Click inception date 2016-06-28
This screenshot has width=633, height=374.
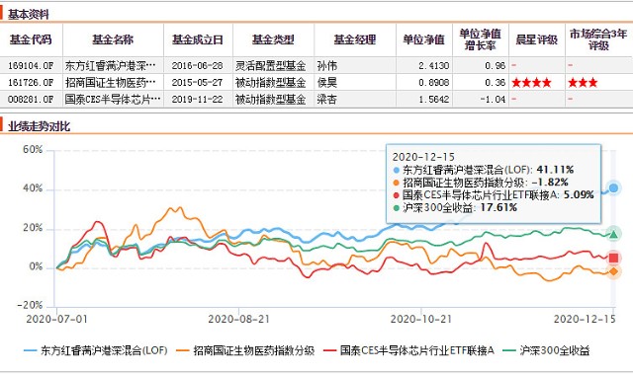198,65
